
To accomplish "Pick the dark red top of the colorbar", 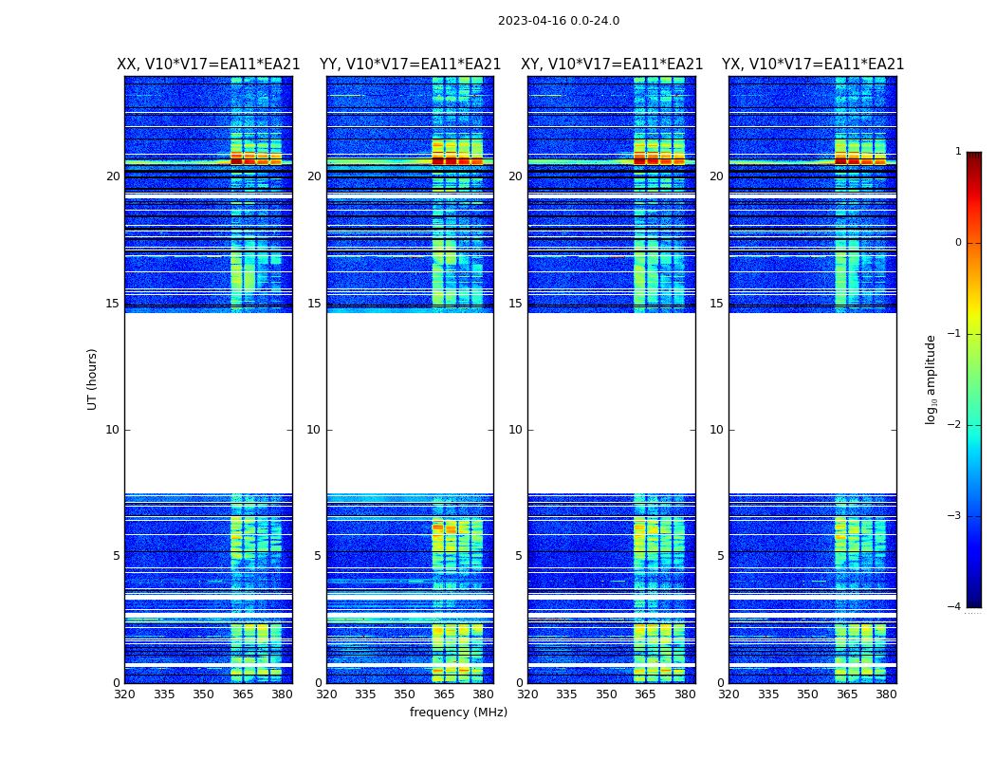I will tap(973, 157).
